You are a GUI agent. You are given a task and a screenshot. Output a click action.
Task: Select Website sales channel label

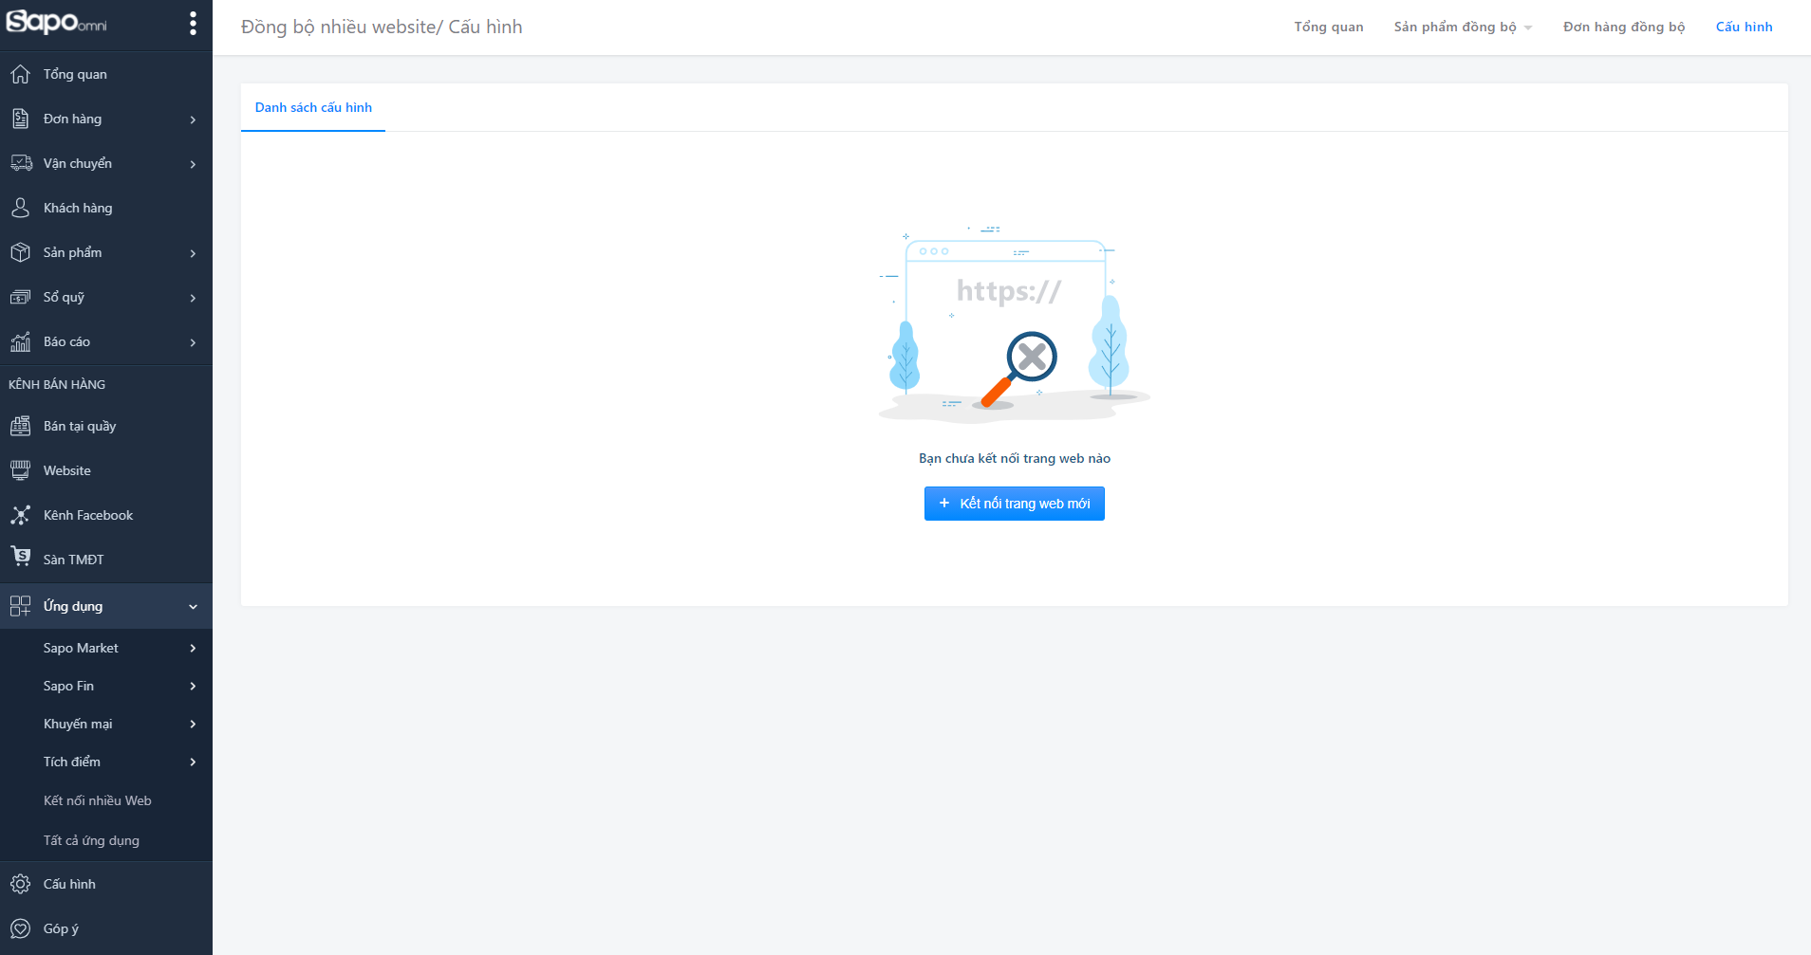tap(67, 470)
